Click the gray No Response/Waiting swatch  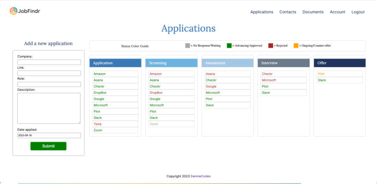coord(188,46)
